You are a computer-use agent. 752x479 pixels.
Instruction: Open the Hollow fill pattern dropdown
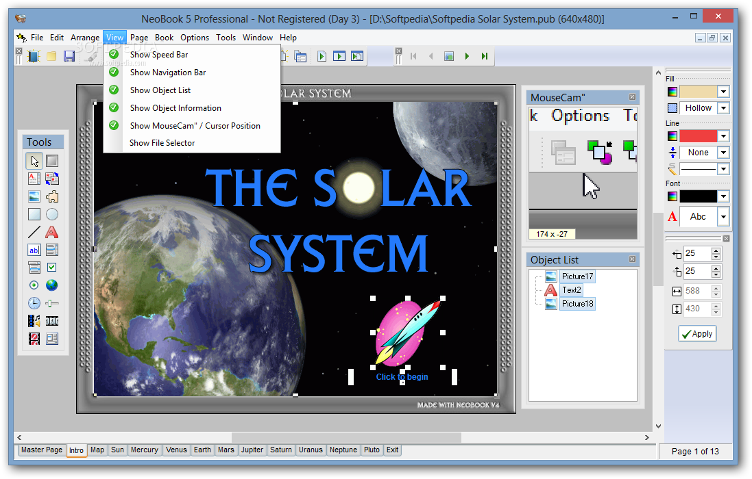coord(723,108)
